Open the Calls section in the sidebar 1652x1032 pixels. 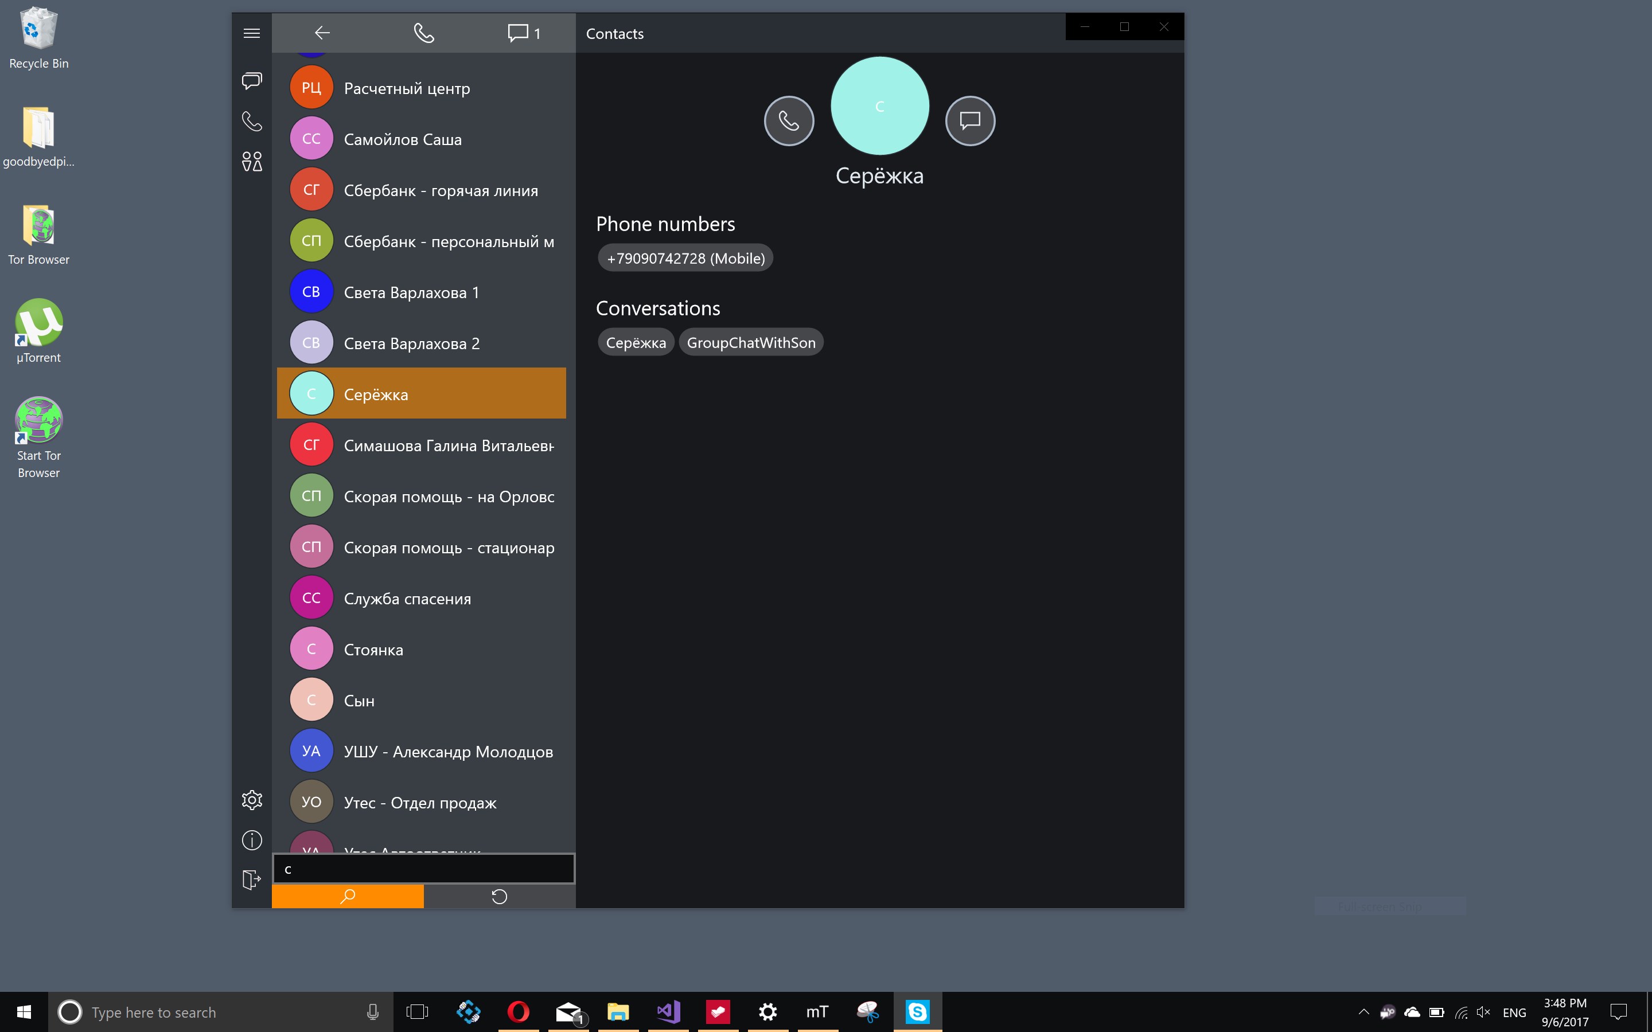[252, 122]
